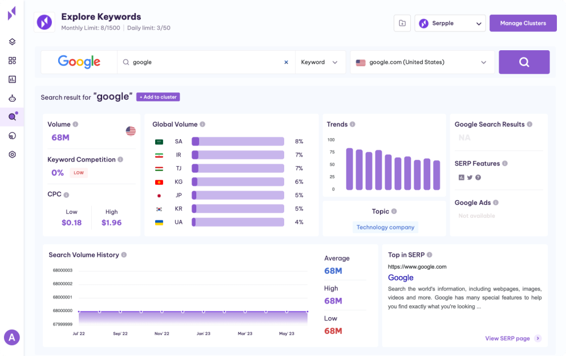
Task: Click the export folder icon beside the project selector
Action: pos(402,23)
